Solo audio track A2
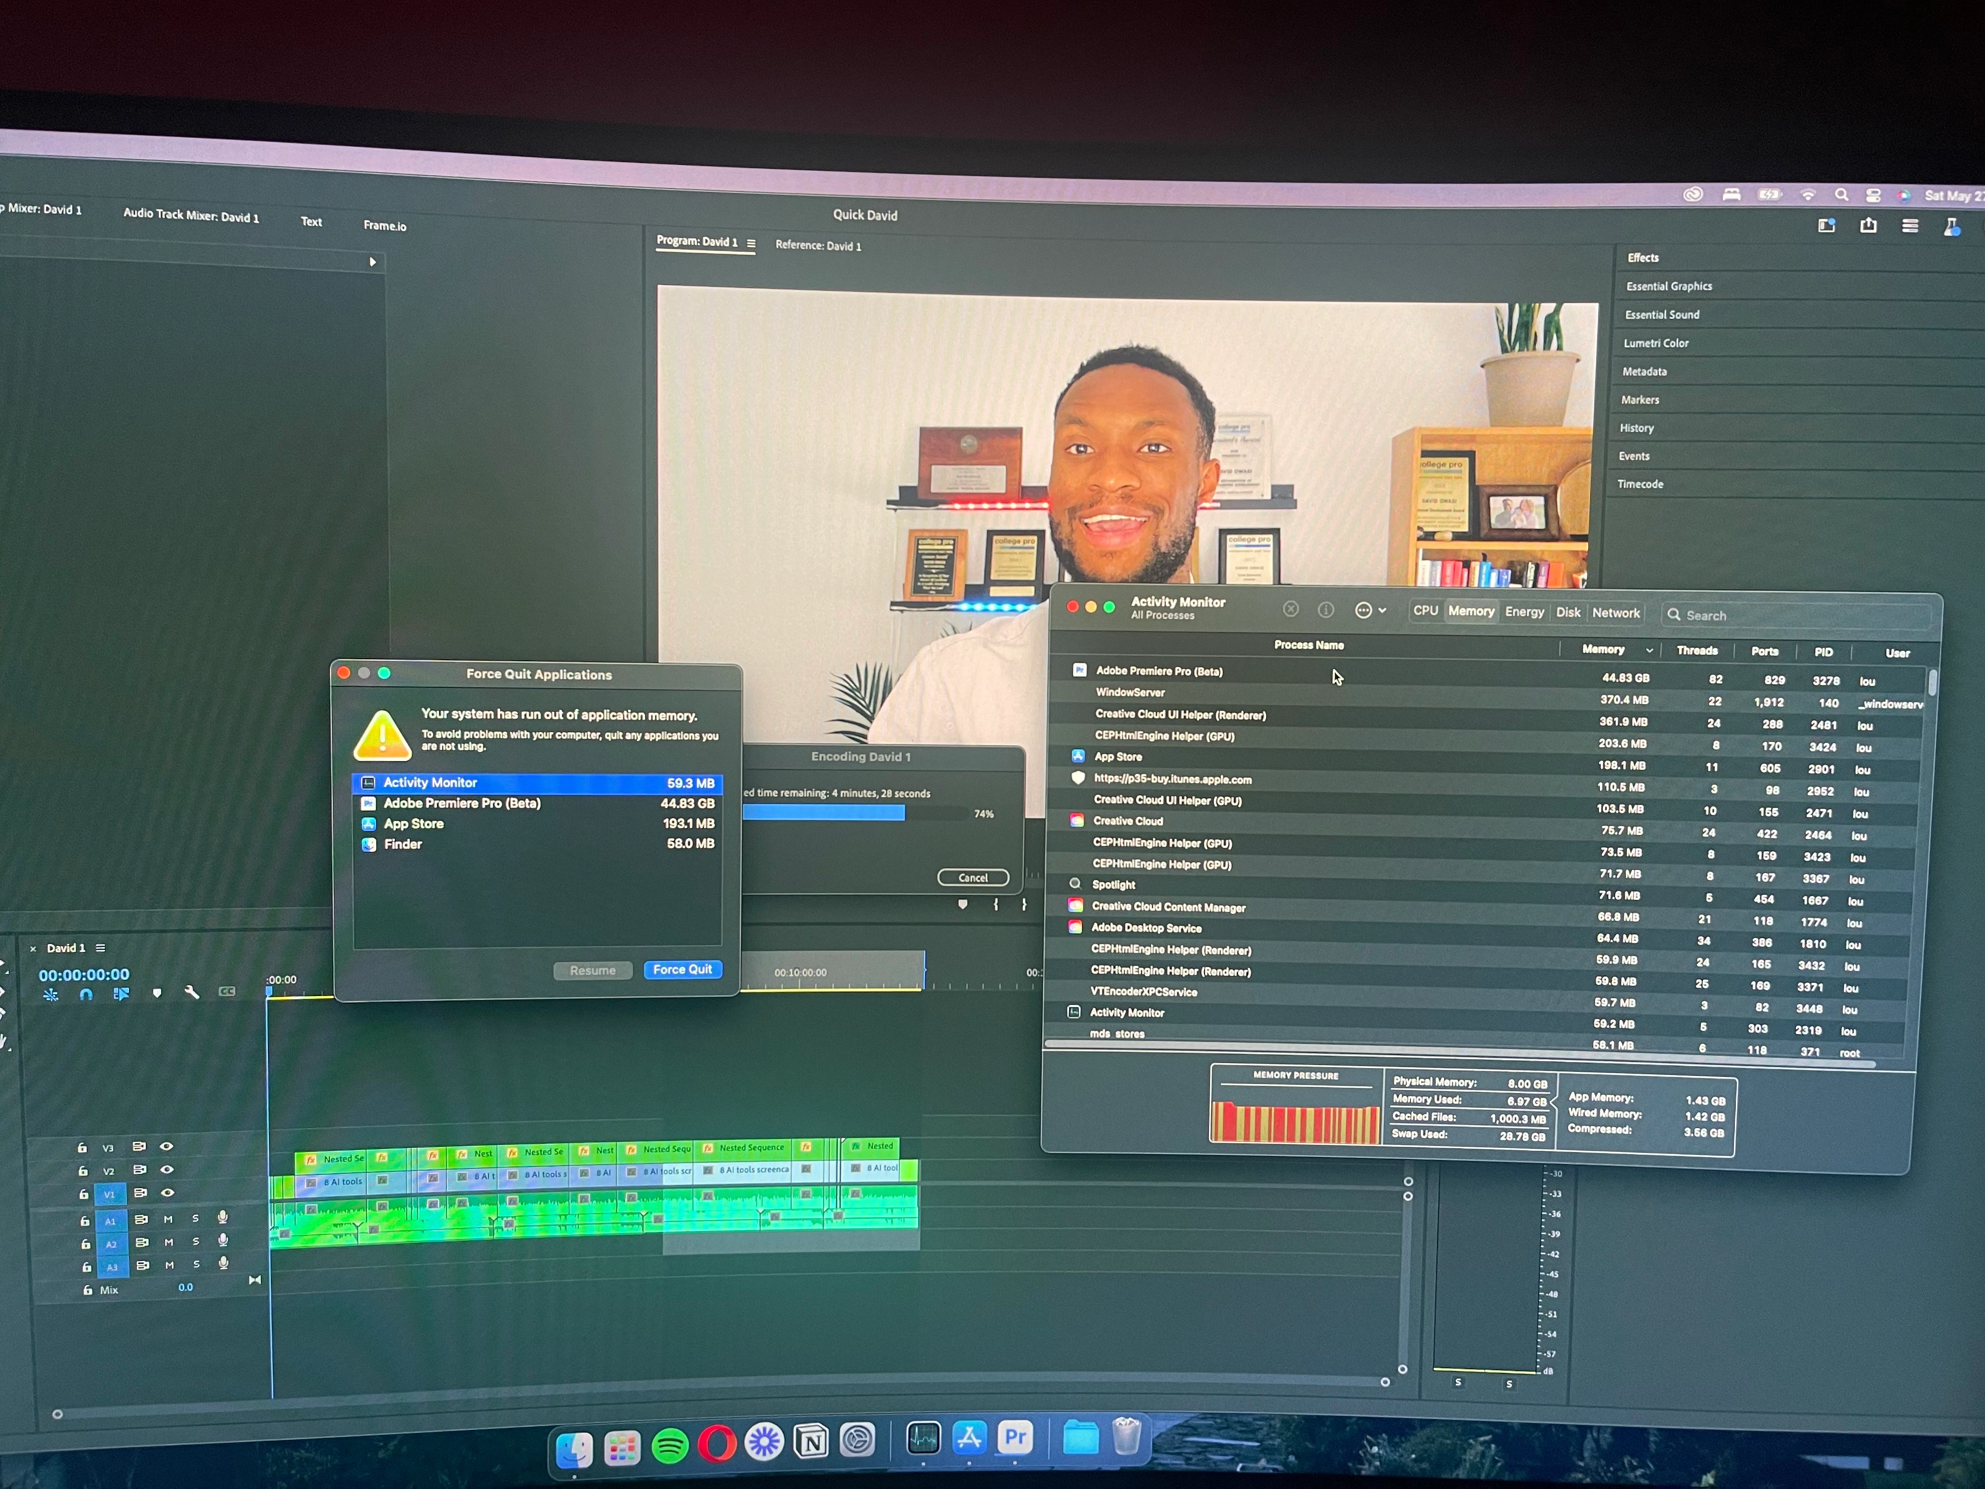 (x=195, y=1241)
